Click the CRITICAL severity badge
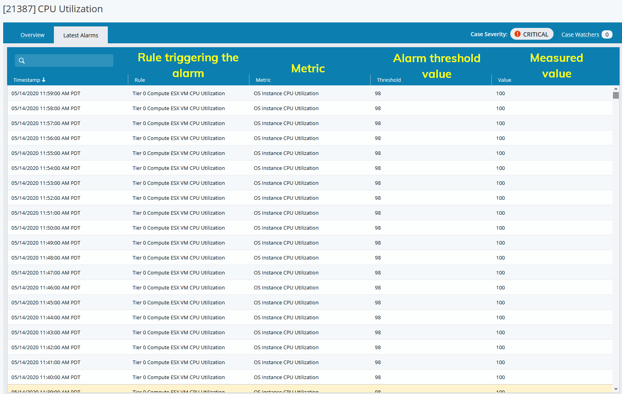 pos(532,34)
